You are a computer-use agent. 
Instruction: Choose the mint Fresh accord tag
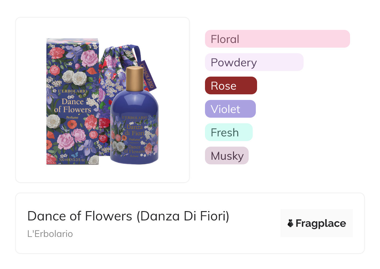tap(228, 132)
